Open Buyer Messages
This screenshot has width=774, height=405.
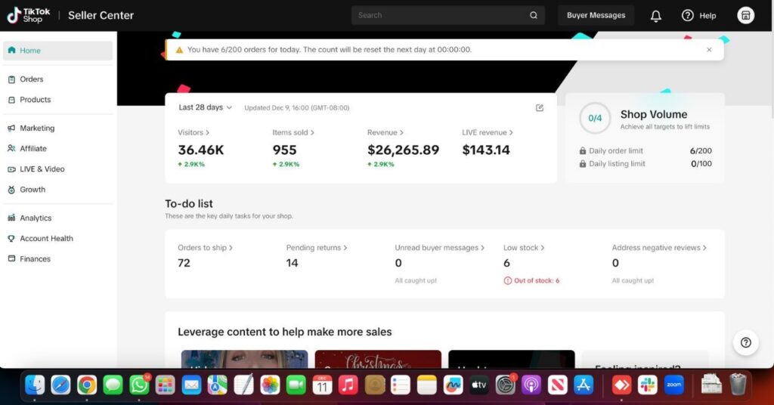pos(596,15)
